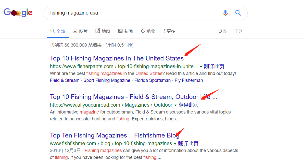Expand the 更多 more menu

click(169, 31)
